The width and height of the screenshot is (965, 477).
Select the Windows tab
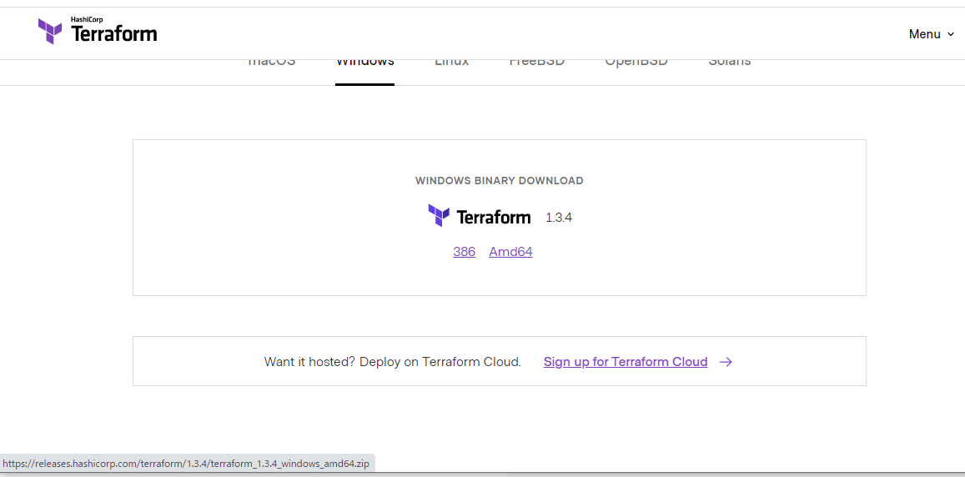365,63
